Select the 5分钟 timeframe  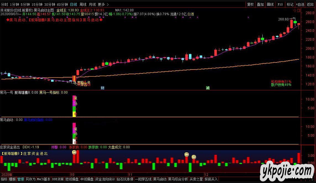25,4
